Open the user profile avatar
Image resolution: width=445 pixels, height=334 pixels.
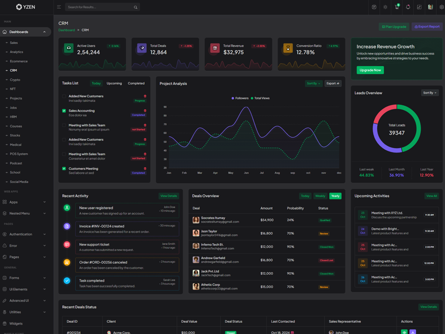coord(431,7)
